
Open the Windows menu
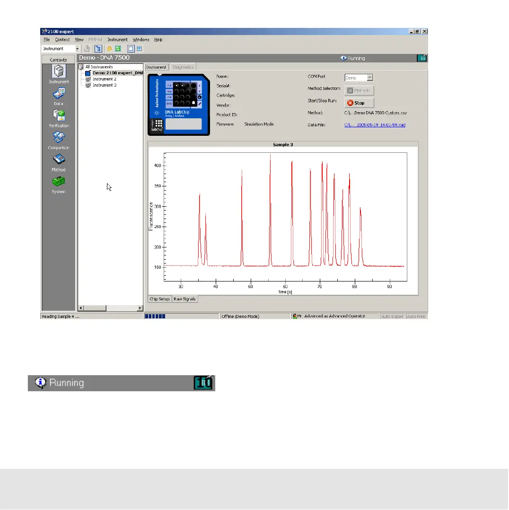[x=141, y=40]
